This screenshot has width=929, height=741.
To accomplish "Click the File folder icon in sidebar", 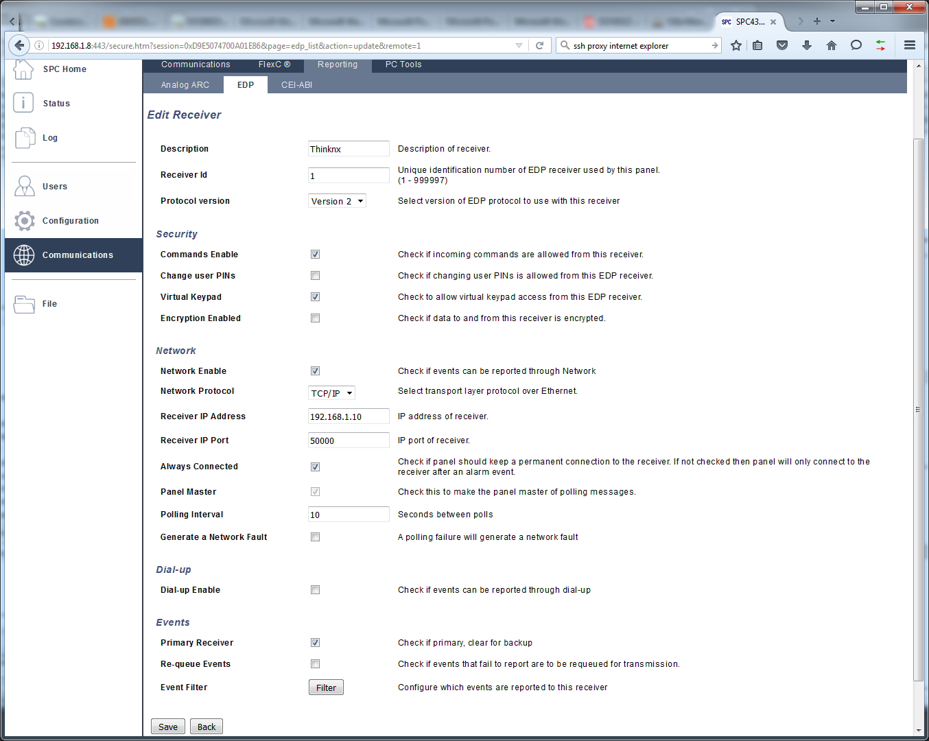I will 25,304.
